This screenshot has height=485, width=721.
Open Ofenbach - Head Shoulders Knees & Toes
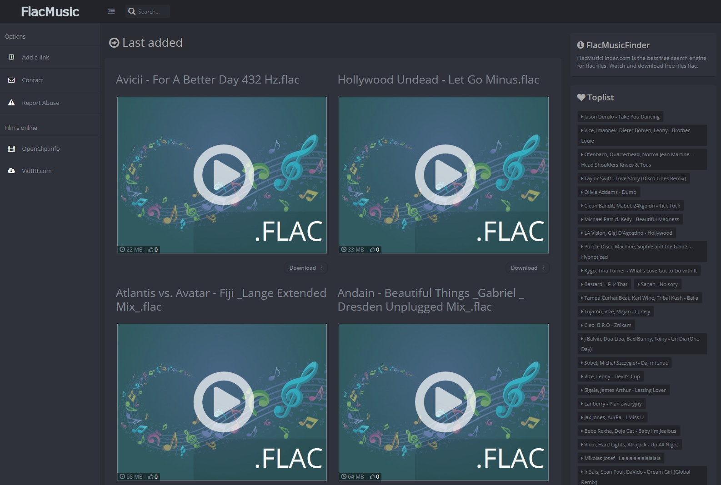tap(642, 159)
